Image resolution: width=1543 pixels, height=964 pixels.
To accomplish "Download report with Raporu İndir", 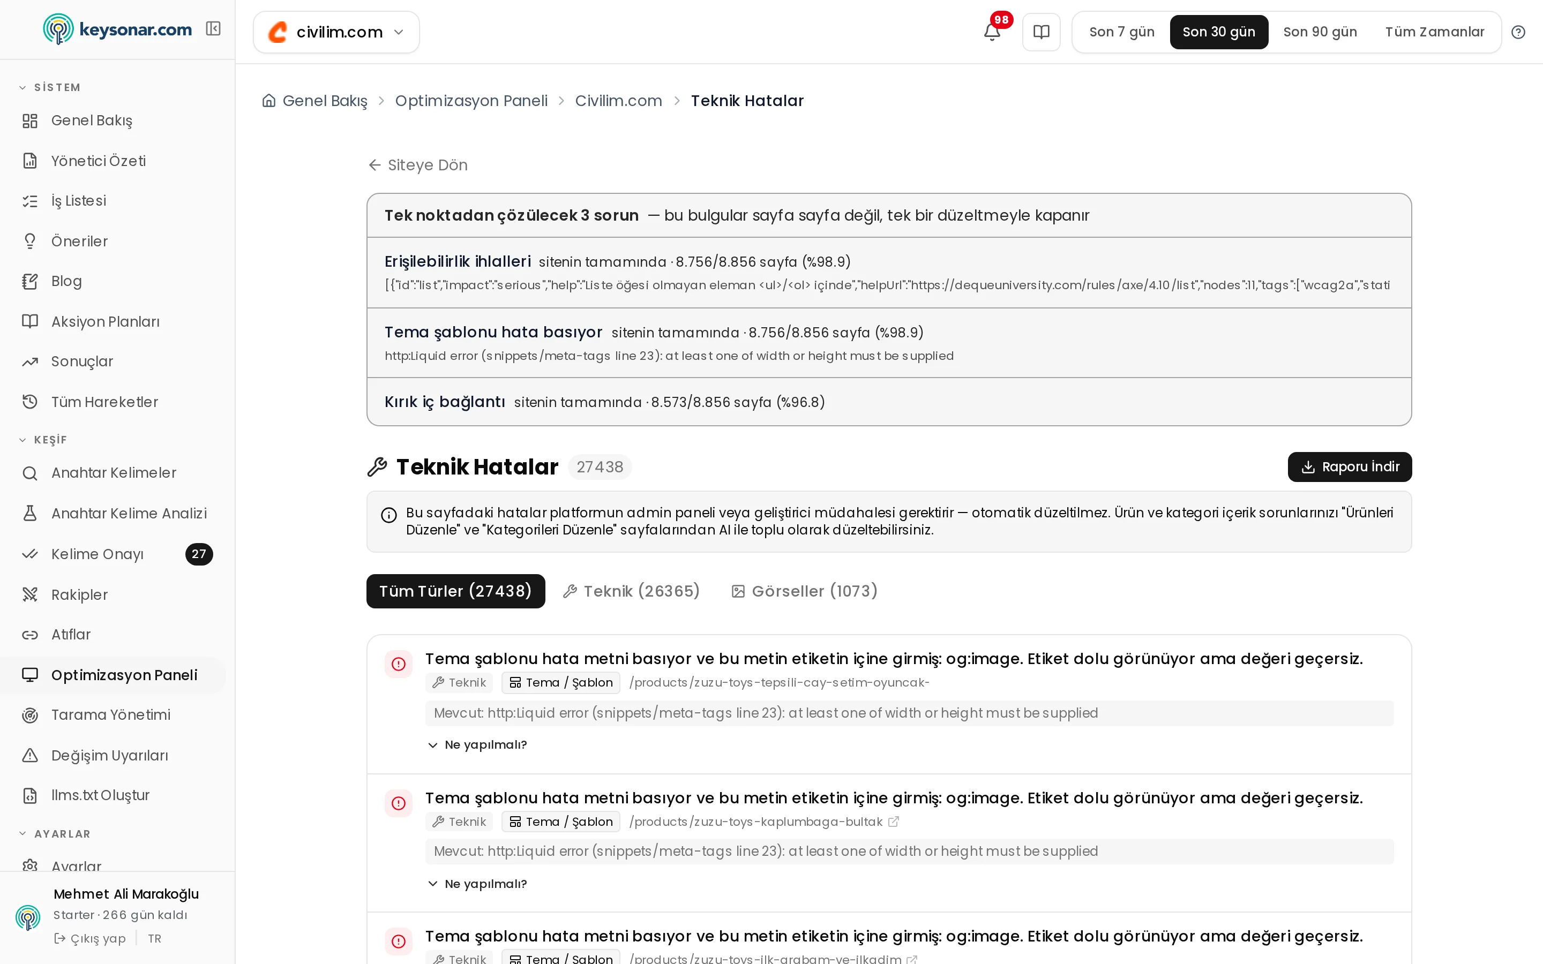I will click(x=1349, y=466).
